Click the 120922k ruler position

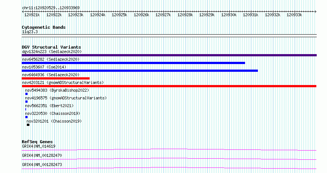click(54, 15)
